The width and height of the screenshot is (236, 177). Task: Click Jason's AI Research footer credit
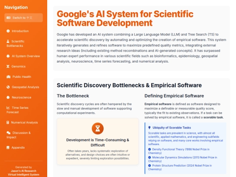tap(24, 171)
